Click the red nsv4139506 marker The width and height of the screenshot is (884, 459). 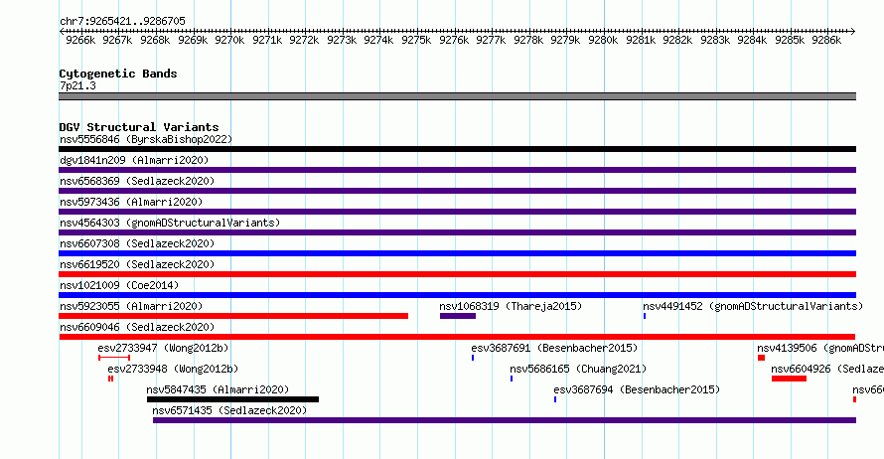click(x=761, y=358)
